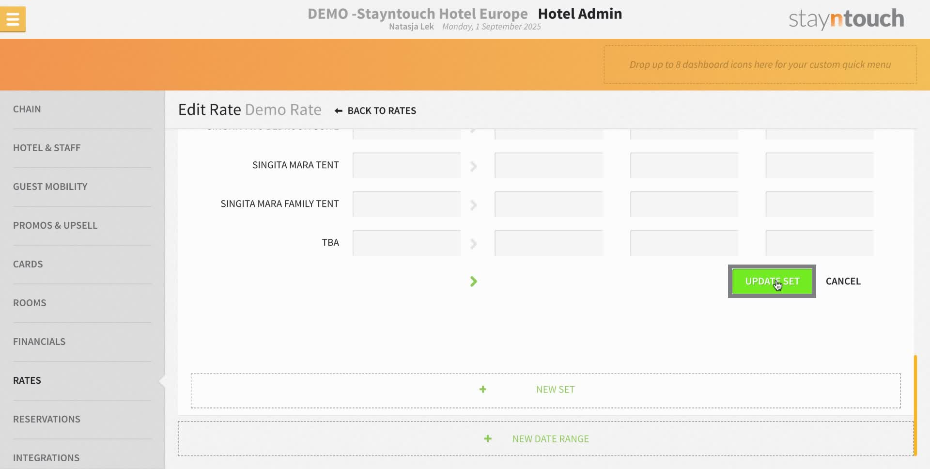Open the Chain menu section
Image resolution: width=930 pixels, height=469 pixels.
(x=27, y=109)
